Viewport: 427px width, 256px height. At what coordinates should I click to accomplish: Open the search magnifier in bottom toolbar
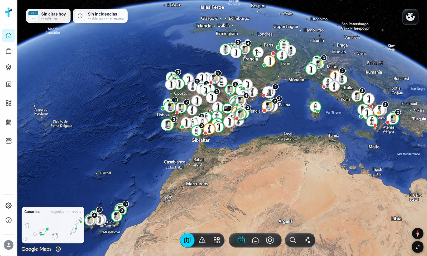click(x=292, y=240)
